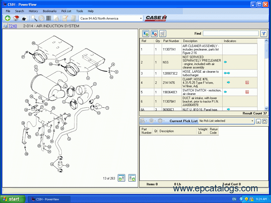Click the select-all parts icon (green check)
Screen dimensions: 271x203
tap(146, 34)
